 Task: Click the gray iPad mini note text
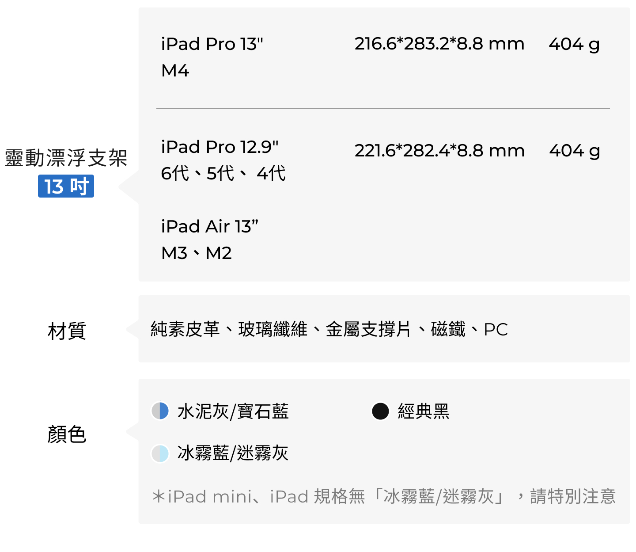coord(383,496)
